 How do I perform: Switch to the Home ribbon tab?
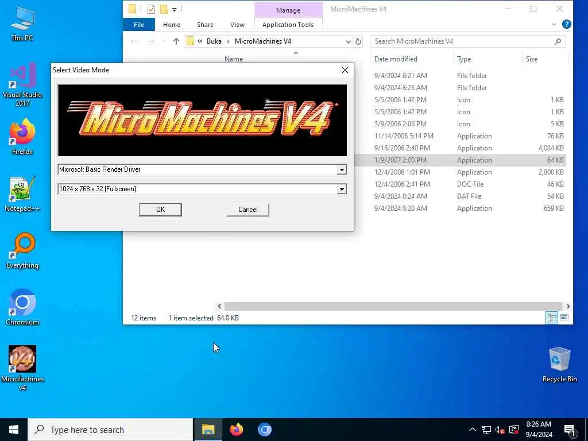tap(171, 25)
